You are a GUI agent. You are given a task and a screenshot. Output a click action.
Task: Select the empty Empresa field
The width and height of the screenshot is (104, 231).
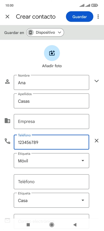(51, 122)
